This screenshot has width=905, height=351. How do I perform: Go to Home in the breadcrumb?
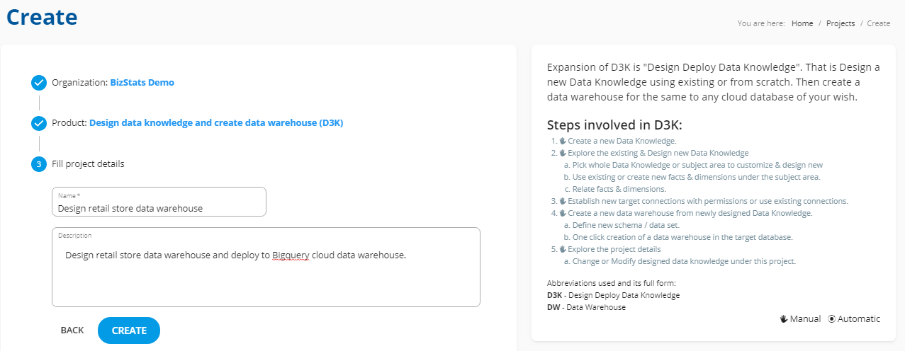click(x=802, y=23)
